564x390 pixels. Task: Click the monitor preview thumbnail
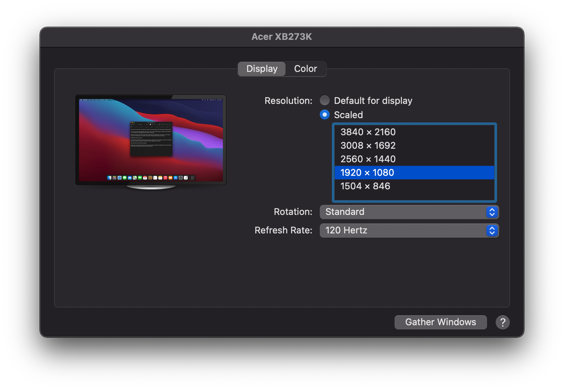point(151,140)
